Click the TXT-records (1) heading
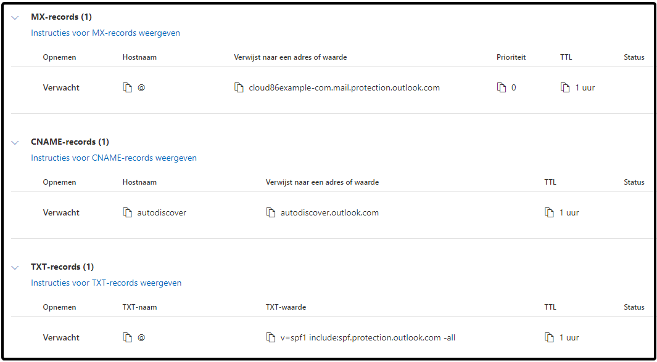 coord(62,267)
